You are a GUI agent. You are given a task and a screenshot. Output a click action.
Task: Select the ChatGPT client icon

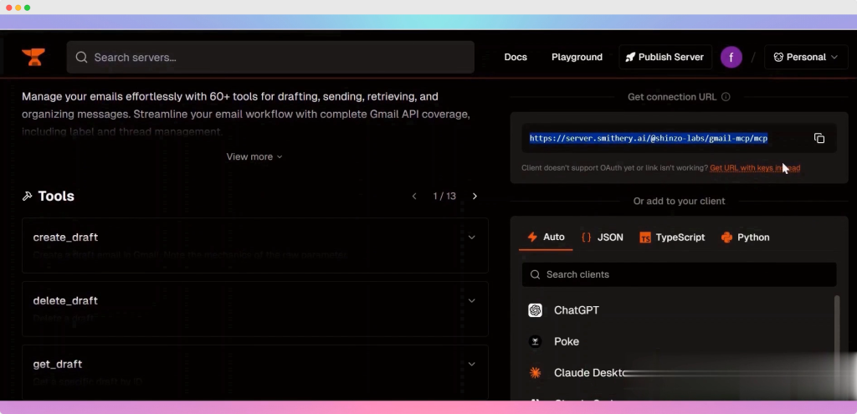[536, 310]
